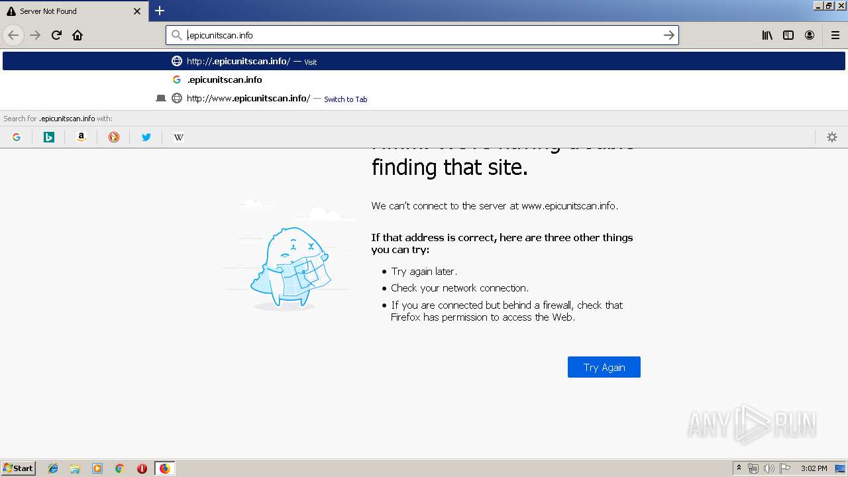Go forward with the forward arrow
This screenshot has height=477, width=848.
click(35, 35)
